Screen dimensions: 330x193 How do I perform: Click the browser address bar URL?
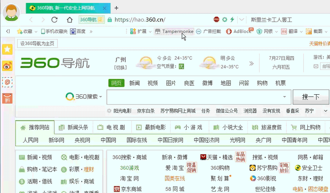click(x=140, y=20)
